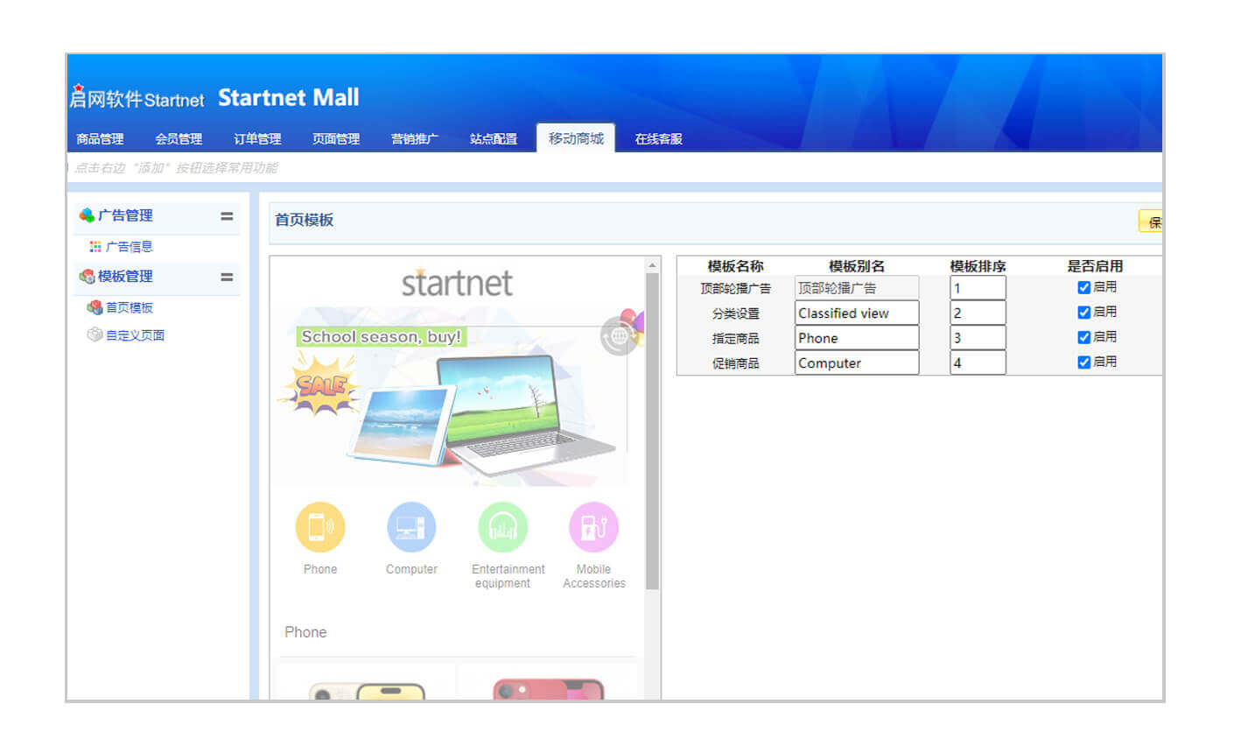Screen dimensions: 1234x753
Task: Tap the Mobile Accessories category icon
Action: [x=593, y=527]
